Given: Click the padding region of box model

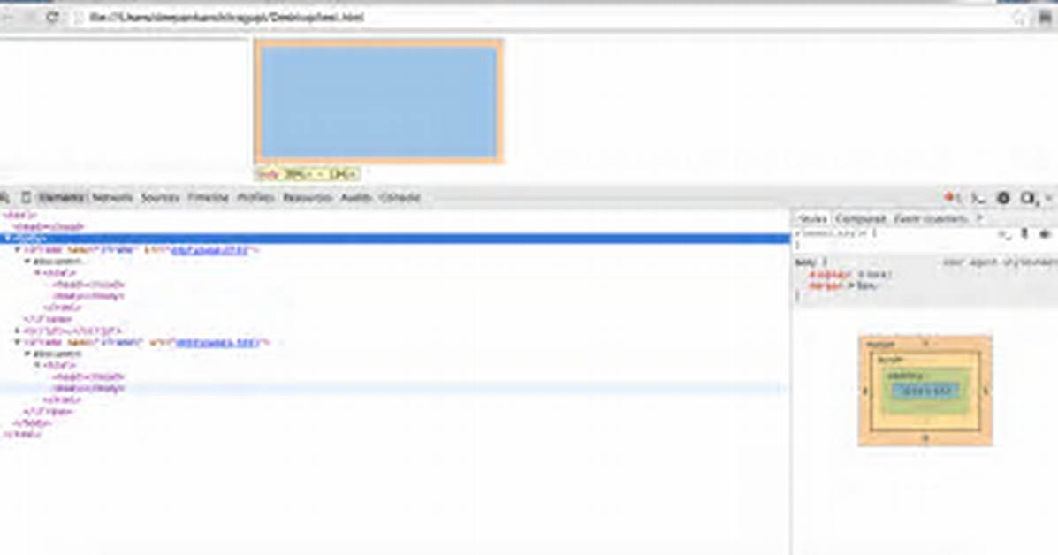Looking at the screenshot, I should [925, 407].
